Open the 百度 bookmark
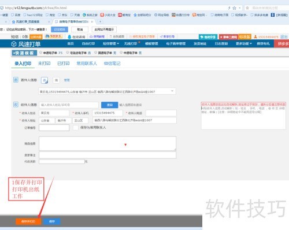The image size is (289, 230). 16,15
